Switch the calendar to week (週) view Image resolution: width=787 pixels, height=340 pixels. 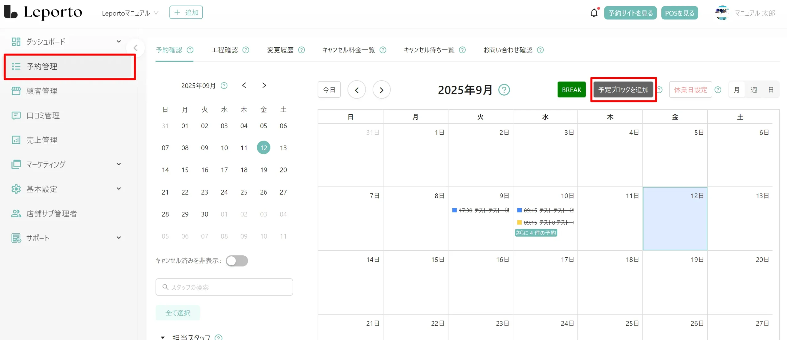(754, 90)
